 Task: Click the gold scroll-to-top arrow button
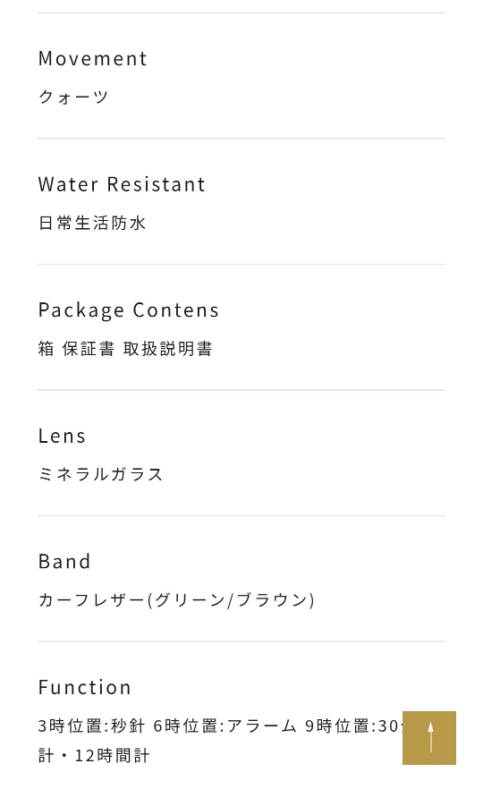429,738
